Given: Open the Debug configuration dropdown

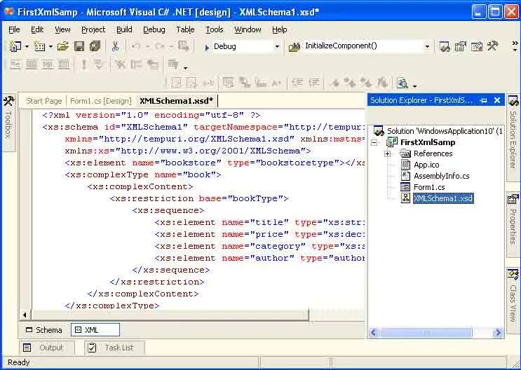Looking at the screenshot, I should (277, 47).
